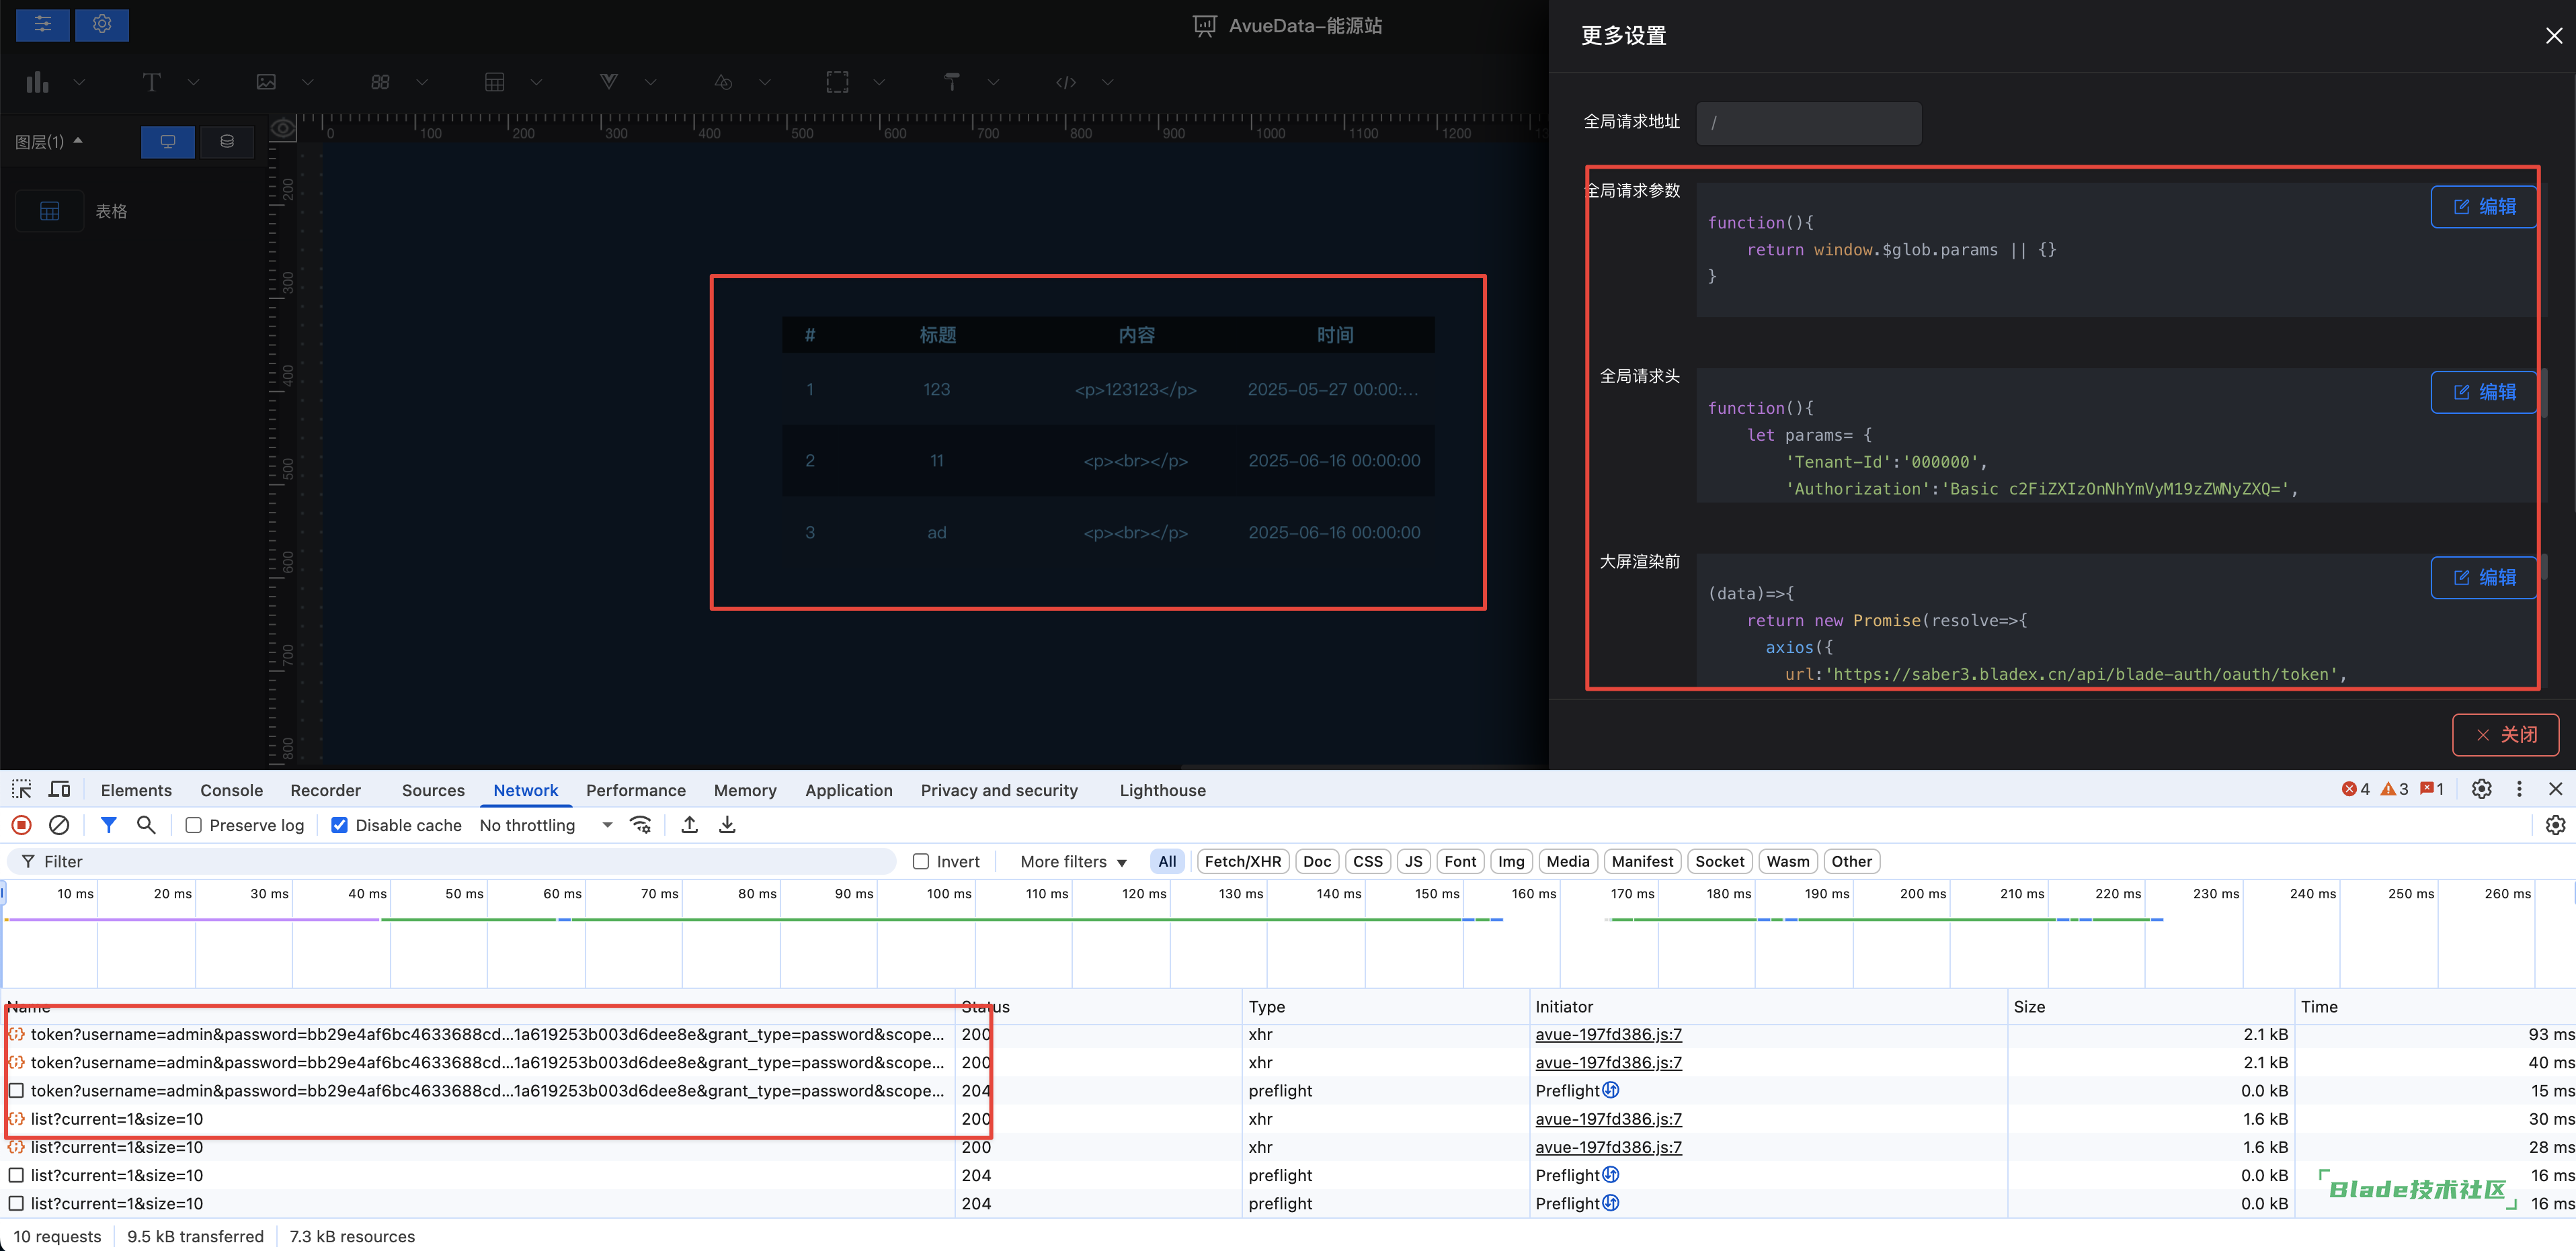Select the Img request type filter

[1511, 861]
